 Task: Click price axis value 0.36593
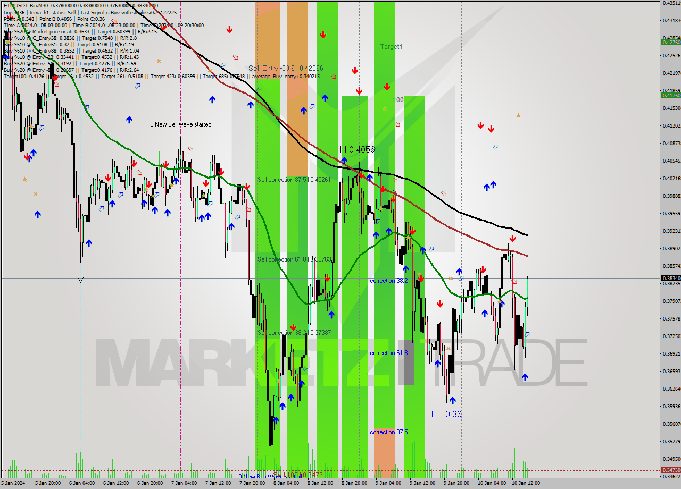pos(671,372)
